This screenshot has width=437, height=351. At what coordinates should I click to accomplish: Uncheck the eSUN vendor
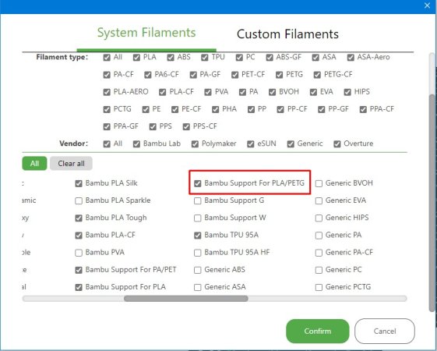(x=251, y=144)
